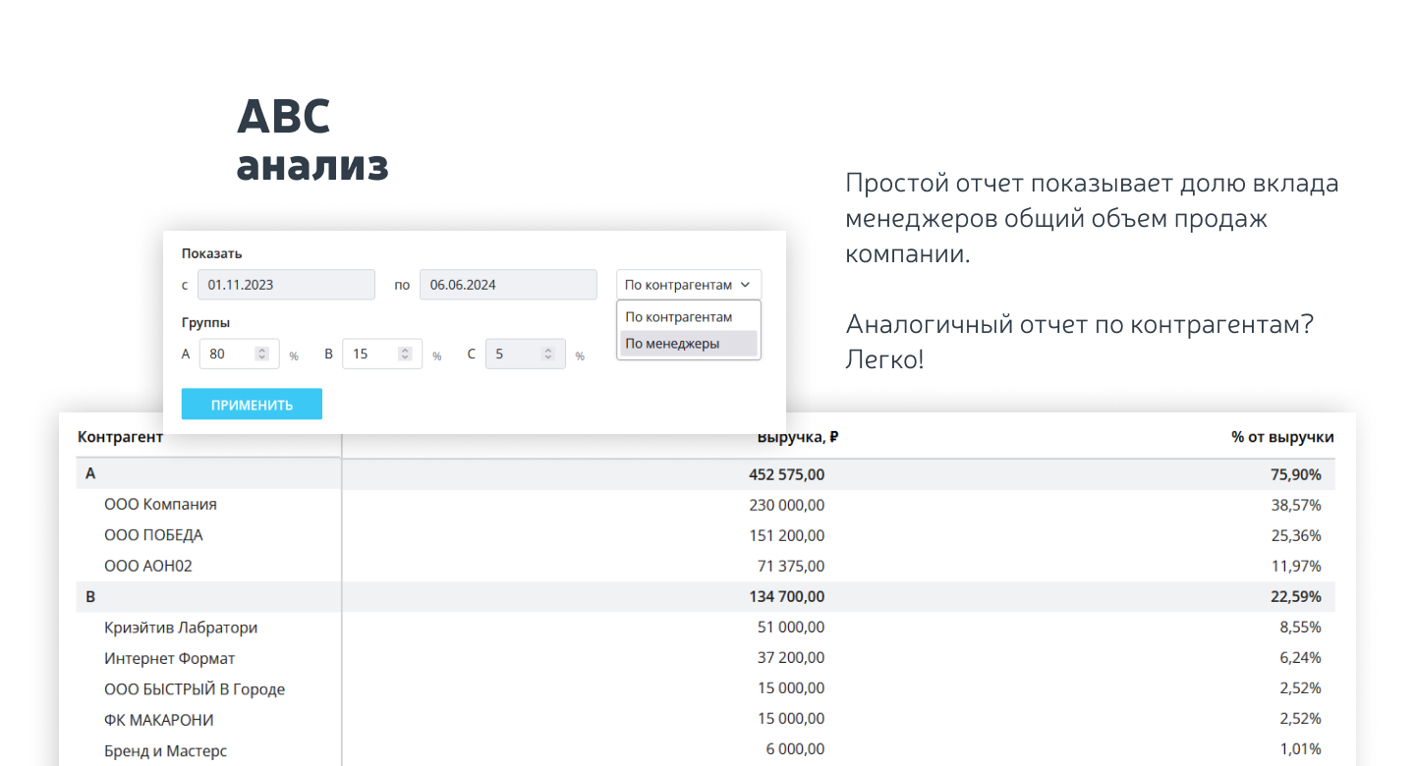1415x766 pixels.
Task: Click the start date field 01.11.2023
Action: coord(286,285)
